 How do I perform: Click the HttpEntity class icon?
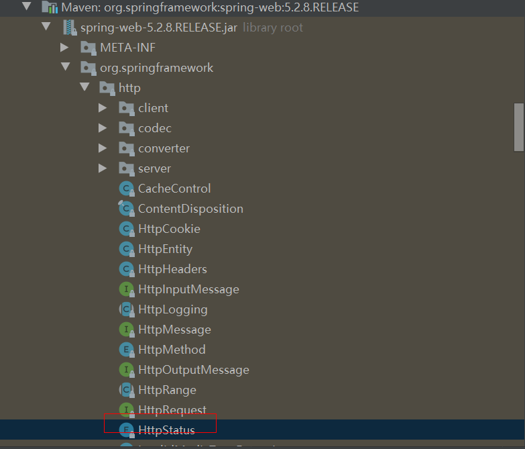coord(127,249)
